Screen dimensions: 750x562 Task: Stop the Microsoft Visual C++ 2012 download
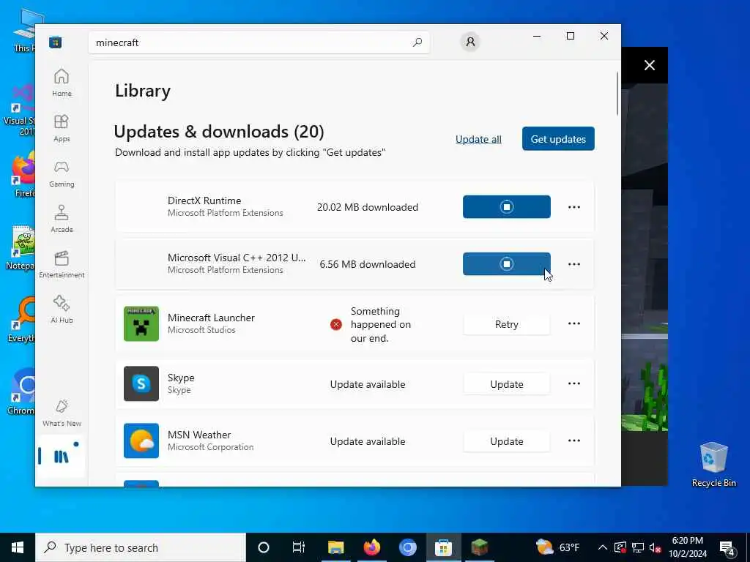coord(507,263)
